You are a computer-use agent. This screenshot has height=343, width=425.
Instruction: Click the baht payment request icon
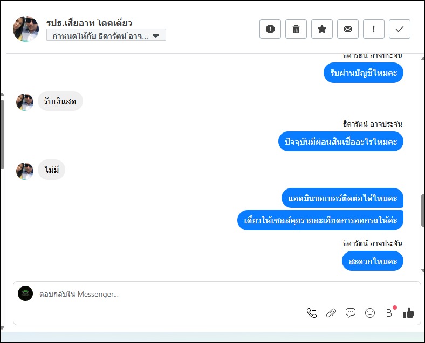pos(389,313)
